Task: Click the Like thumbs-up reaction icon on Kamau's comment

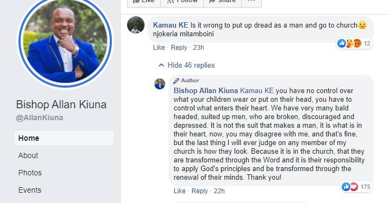Action: pos(342,43)
